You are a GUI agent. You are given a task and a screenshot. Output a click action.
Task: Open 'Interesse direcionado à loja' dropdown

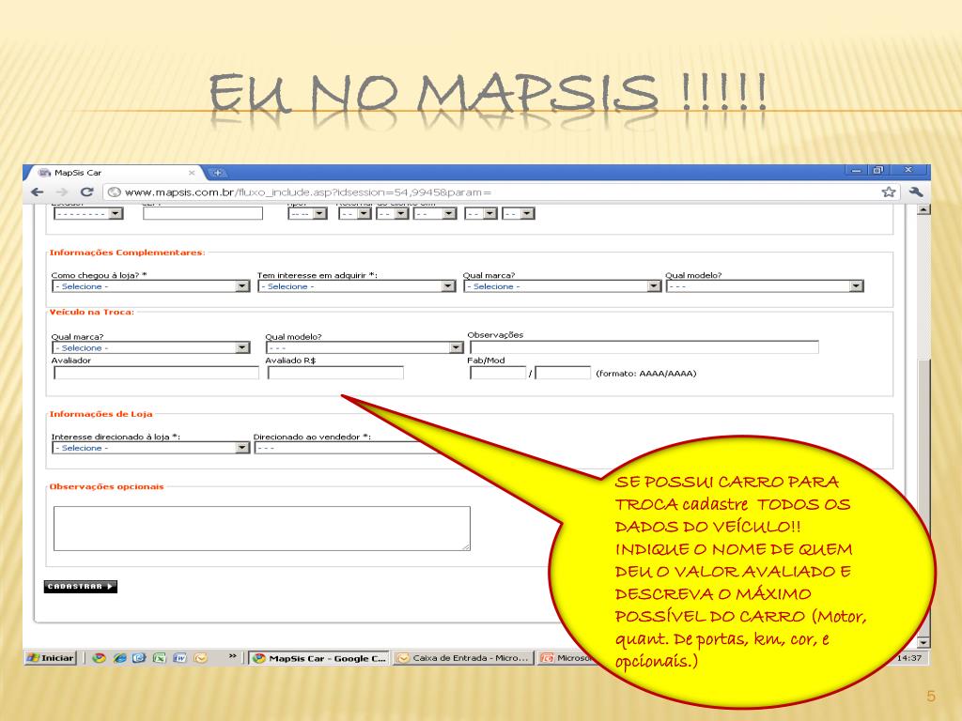tap(151, 448)
